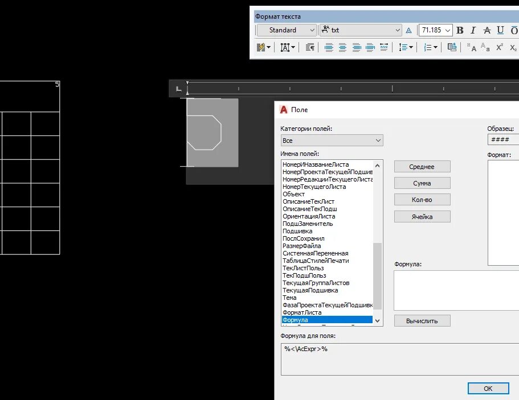The width and height of the screenshot is (519, 400).
Task: Confirm the Поле dialog with OK
Action: point(488,389)
